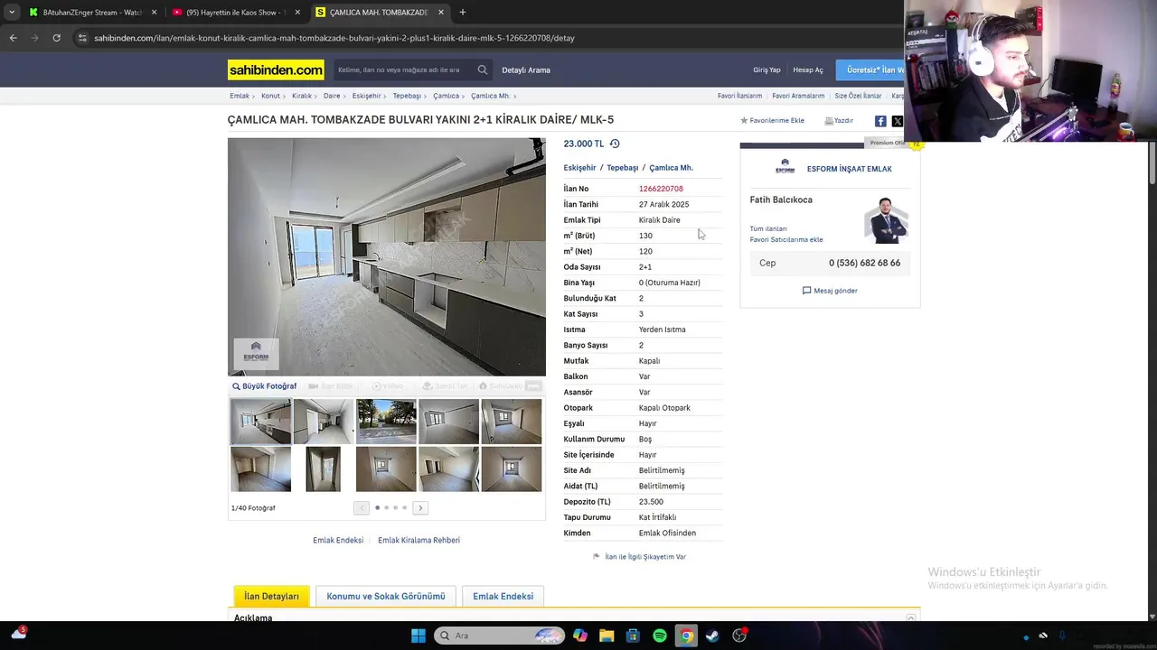Click the agent Fatih Balcıkoca photo
Image resolution: width=1157 pixels, height=650 pixels.
coord(886,220)
